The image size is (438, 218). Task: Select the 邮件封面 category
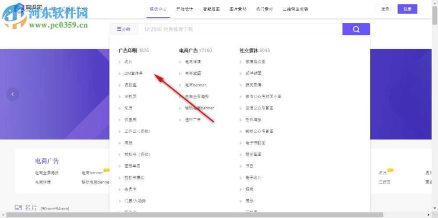tap(253, 74)
